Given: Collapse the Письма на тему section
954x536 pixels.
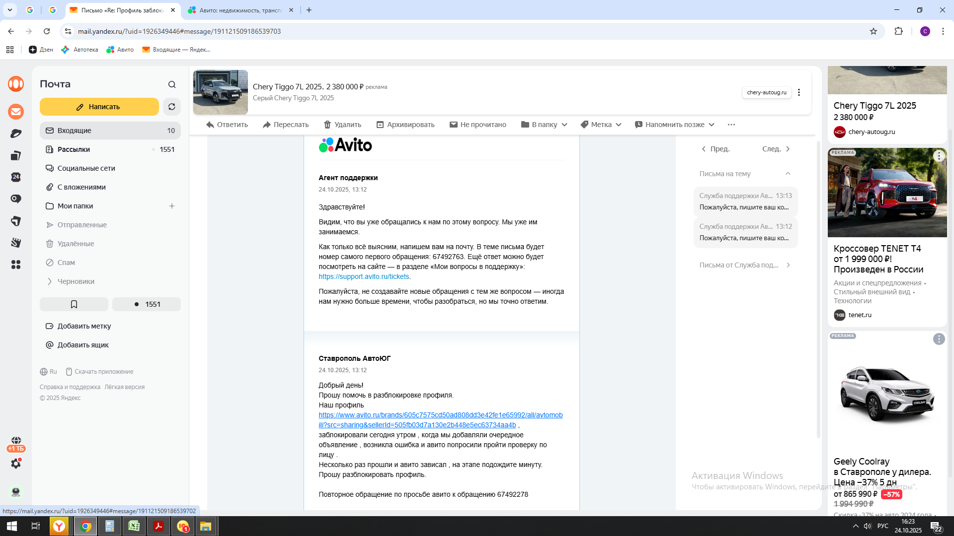Looking at the screenshot, I should pyautogui.click(x=788, y=174).
